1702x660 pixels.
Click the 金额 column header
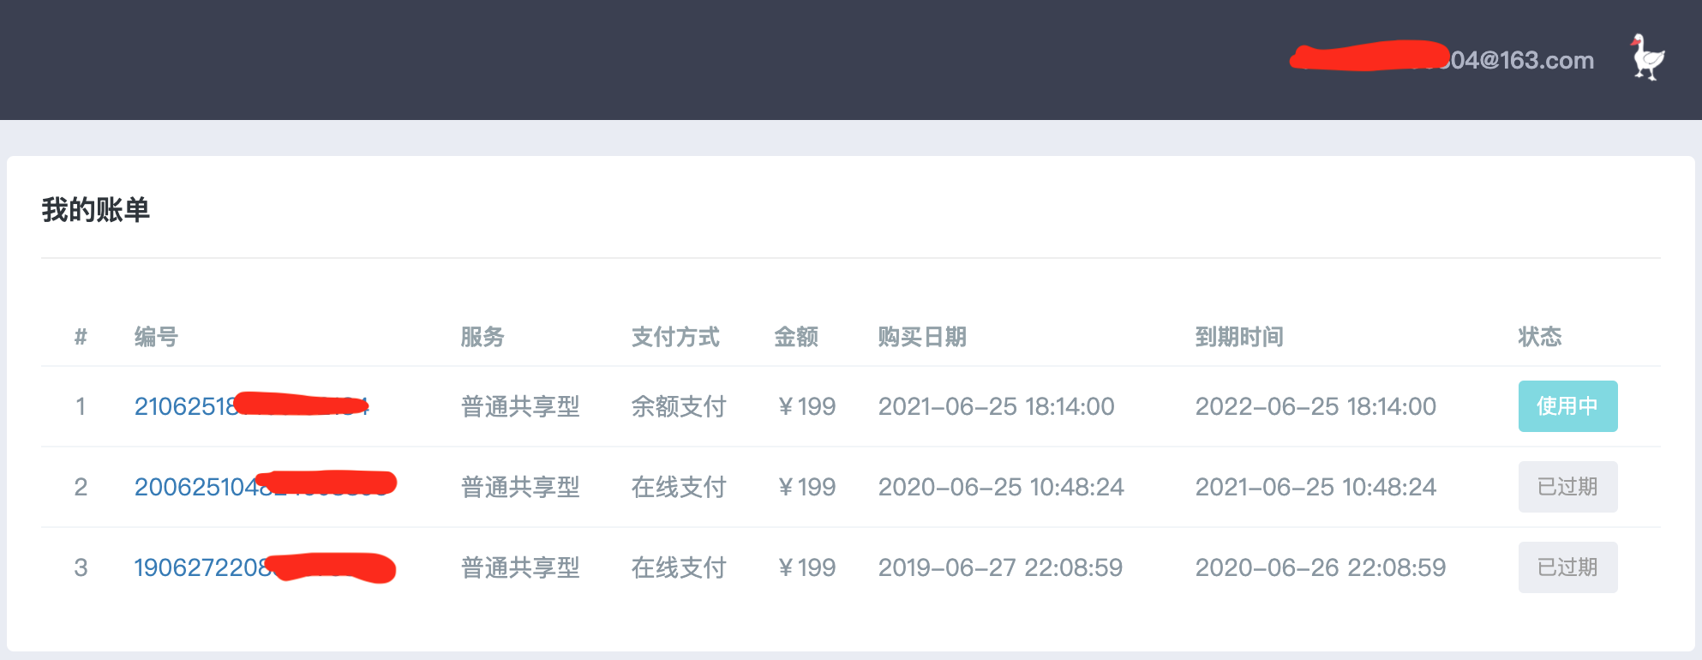click(796, 337)
